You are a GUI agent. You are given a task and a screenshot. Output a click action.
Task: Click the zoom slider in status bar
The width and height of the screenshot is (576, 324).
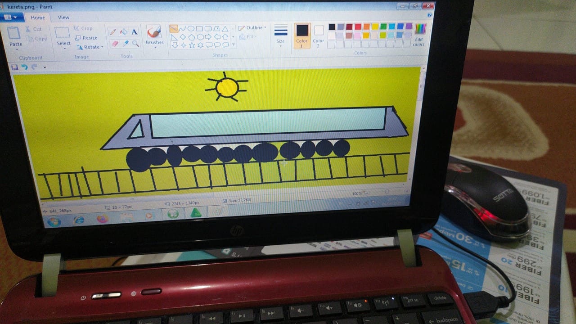pyautogui.click(x=388, y=193)
